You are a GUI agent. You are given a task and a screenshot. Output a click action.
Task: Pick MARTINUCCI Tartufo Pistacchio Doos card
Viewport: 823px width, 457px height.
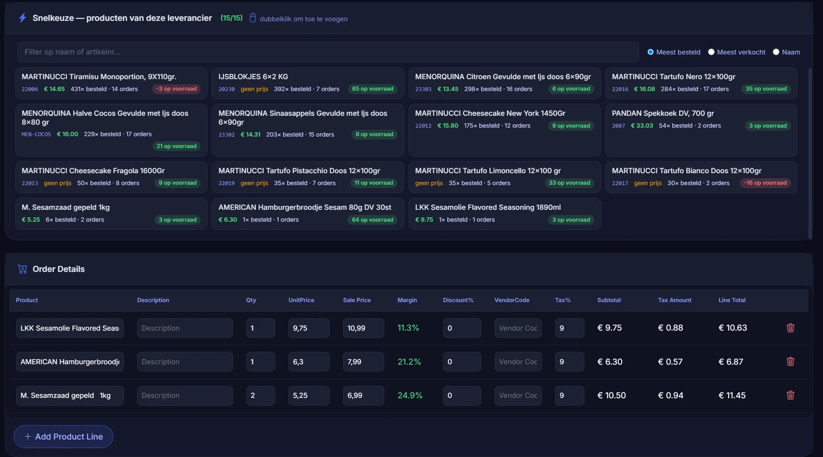click(x=308, y=177)
